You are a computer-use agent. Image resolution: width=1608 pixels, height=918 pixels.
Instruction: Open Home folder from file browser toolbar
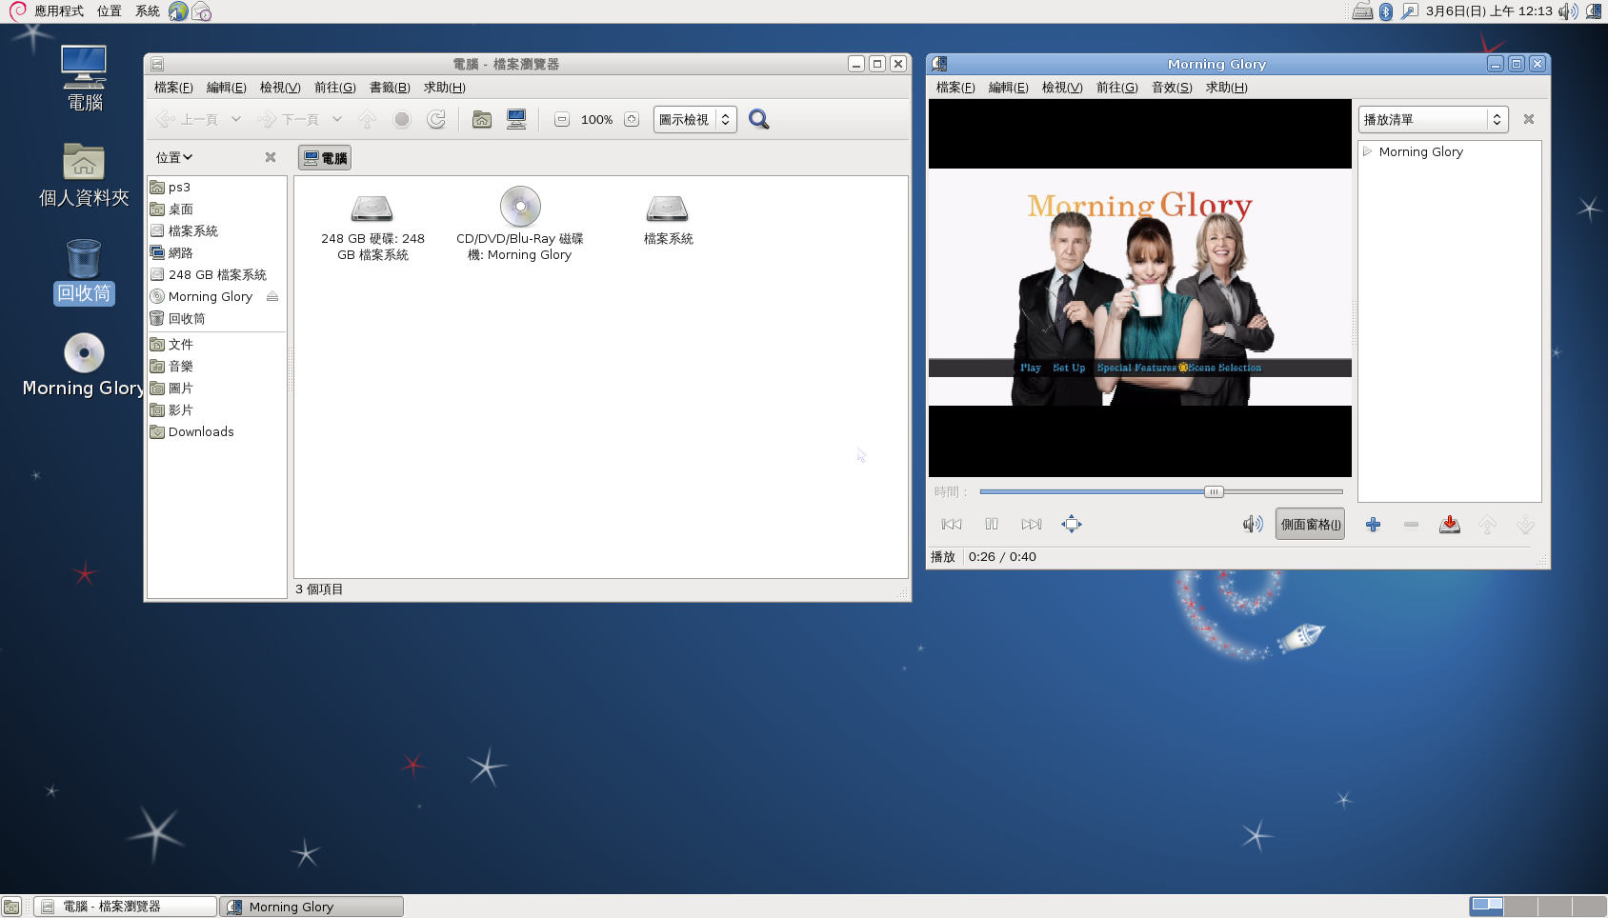pos(482,119)
